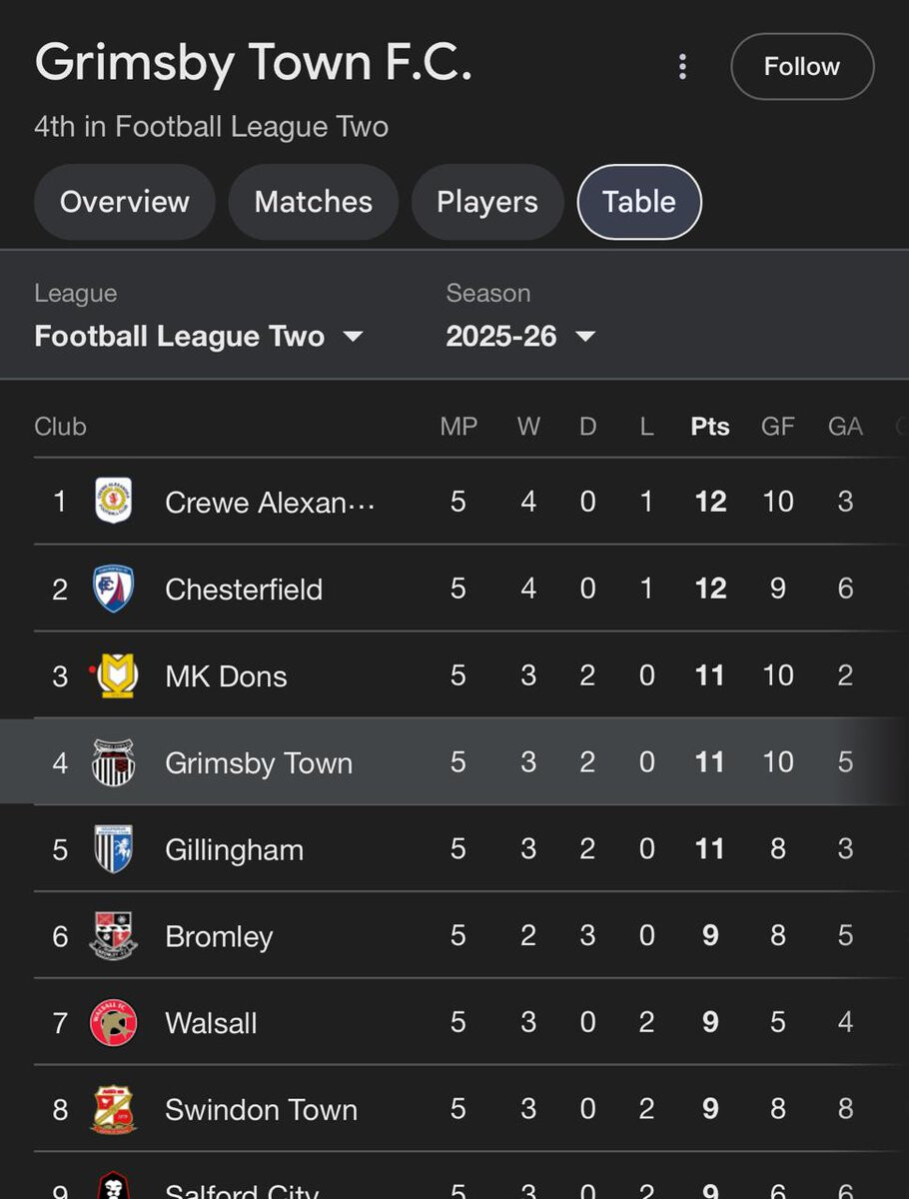Click the Gillingham club crest

pos(114,849)
